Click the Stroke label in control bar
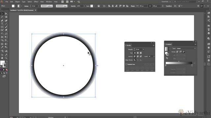 coord(26,6)
